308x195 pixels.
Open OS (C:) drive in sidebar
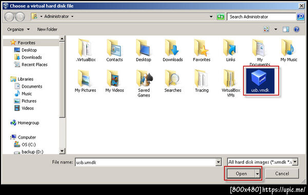click(x=25, y=145)
